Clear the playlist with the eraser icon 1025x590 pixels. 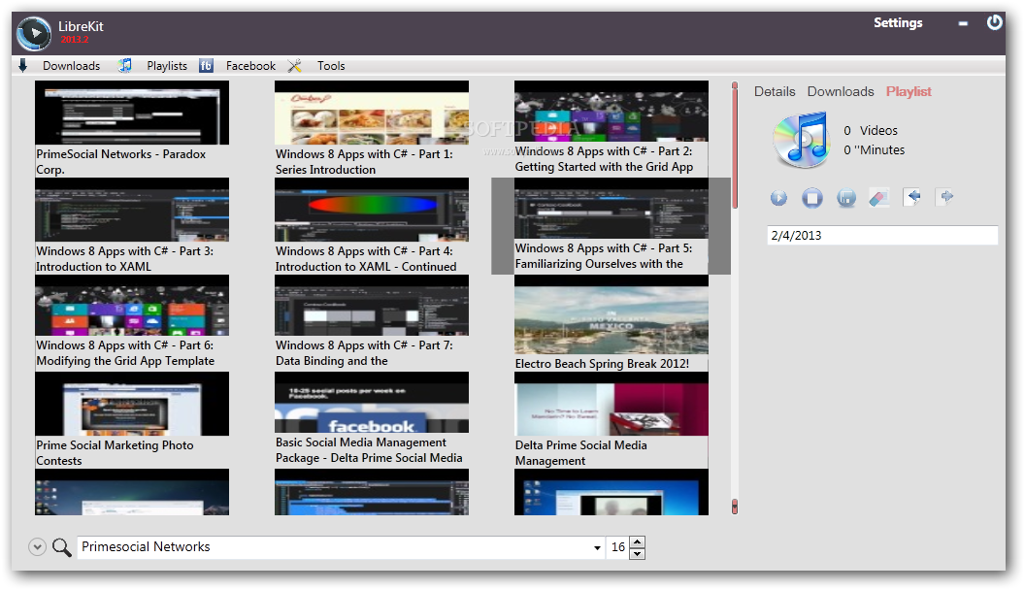[x=878, y=197]
